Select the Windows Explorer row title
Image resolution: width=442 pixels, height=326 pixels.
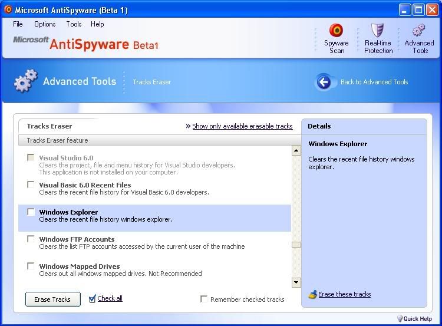coord(68,212)
